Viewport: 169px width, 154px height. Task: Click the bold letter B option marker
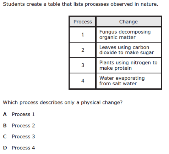coord(5,126)
